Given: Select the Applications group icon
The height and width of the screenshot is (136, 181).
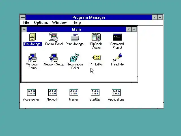Looking at the screenshot, I should click(116, 92).
